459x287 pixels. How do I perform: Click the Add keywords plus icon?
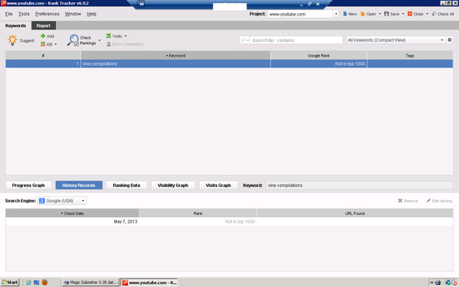43,36
